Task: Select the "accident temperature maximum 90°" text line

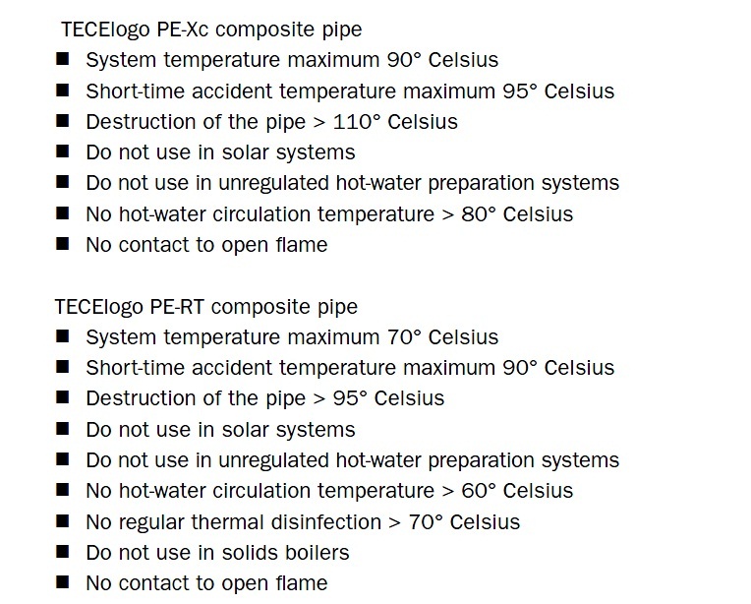Action: click(350, 368)
